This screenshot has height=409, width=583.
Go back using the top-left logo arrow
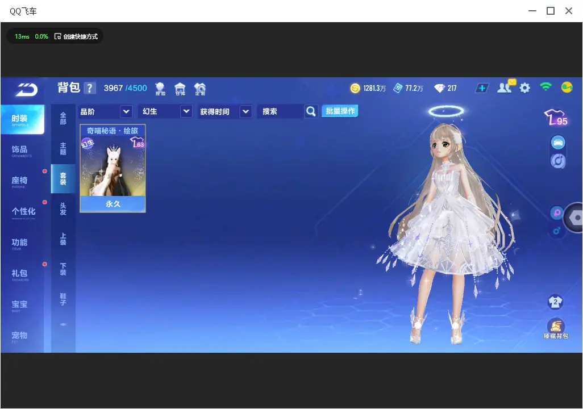click(x=27, y=90)
